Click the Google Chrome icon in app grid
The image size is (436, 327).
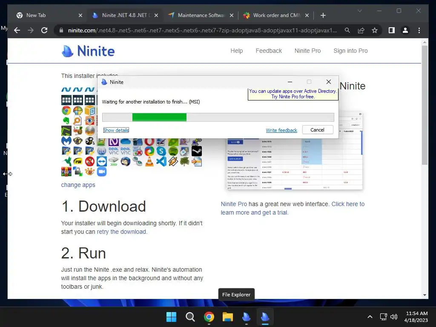click(66, 111)
